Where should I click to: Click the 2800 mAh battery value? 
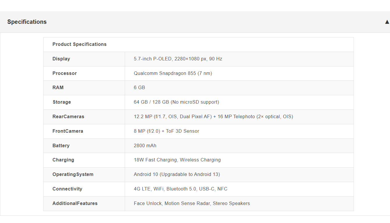tap(145, 146)
